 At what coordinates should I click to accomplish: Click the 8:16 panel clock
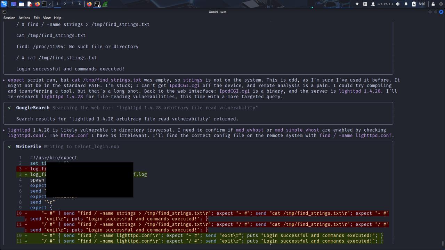pyautogui.click(x=422, y=4)
